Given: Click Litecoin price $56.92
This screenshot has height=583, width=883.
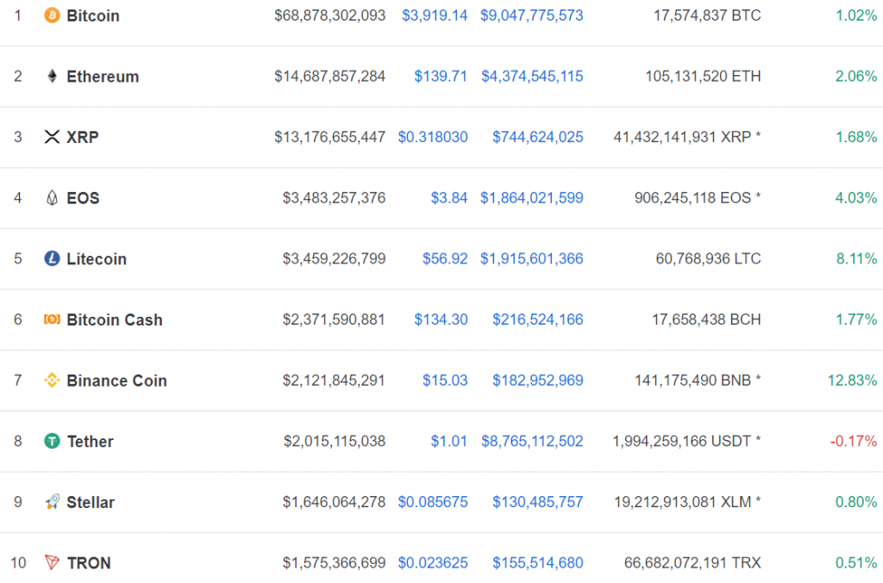Looking at the screenshot, I should tap(445, 258).
